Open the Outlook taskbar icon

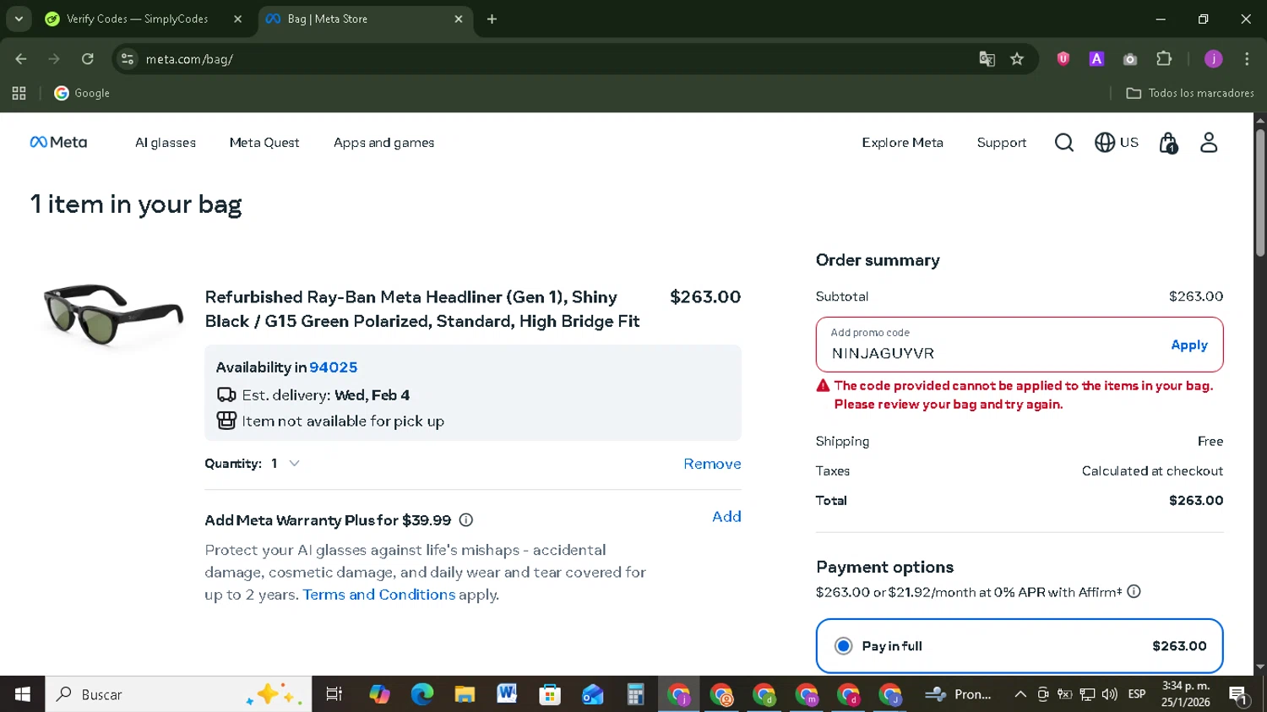pyautogui.click(x=593, y=694)
